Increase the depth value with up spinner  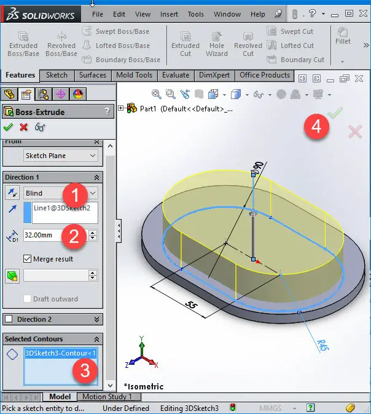click(93, 233)
